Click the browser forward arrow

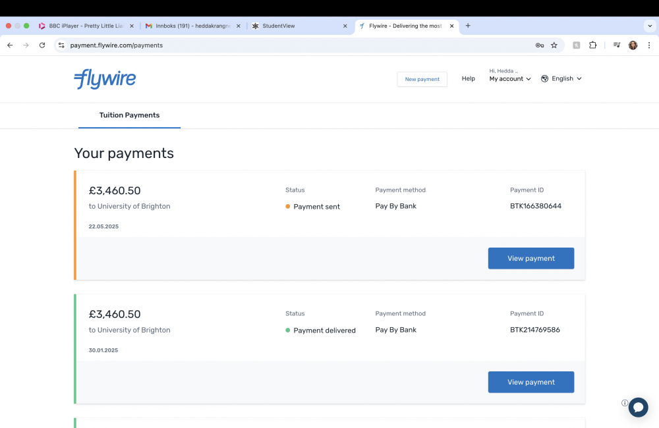coord(26,45)
